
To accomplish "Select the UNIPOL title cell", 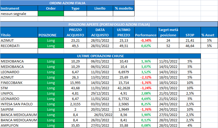I will coord(19,93).
